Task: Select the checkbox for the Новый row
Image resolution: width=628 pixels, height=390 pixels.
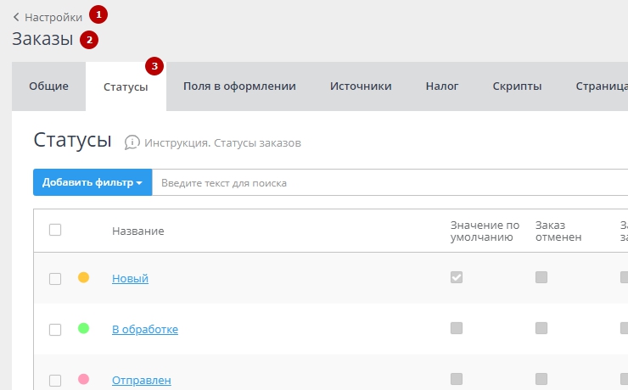Action: click(x=55, y=278)
